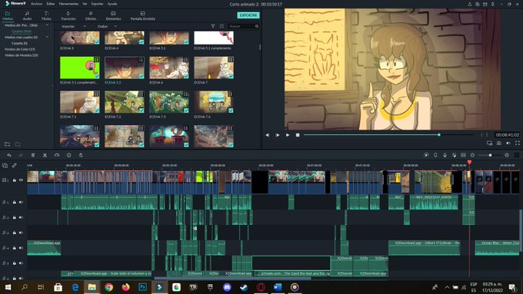Click the render preview icon above timeline

[426, 155]
